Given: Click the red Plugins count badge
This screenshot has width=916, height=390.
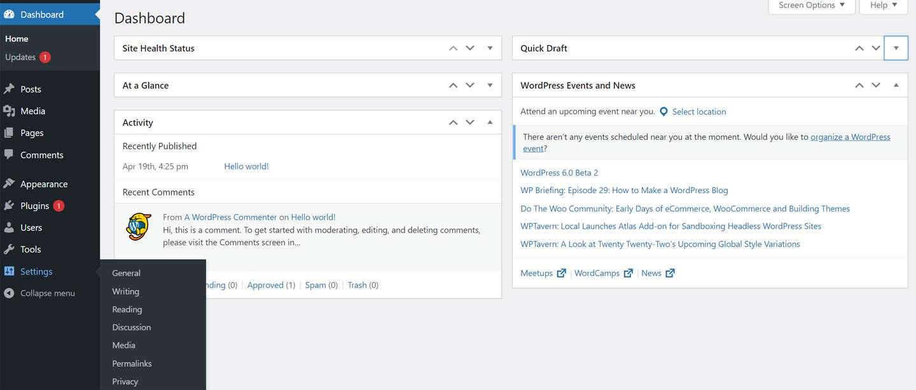Looking at the screenshot, I should point(59,206).
